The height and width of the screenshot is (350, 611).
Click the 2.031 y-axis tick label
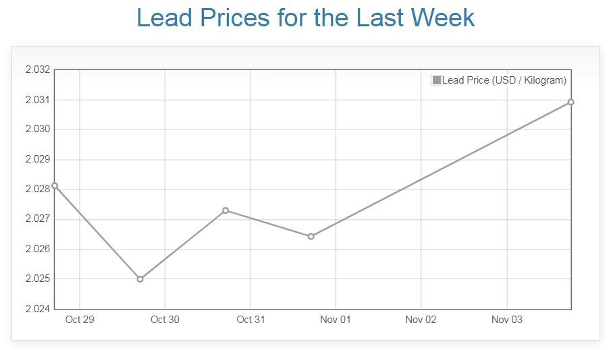(x=38, y=100)
